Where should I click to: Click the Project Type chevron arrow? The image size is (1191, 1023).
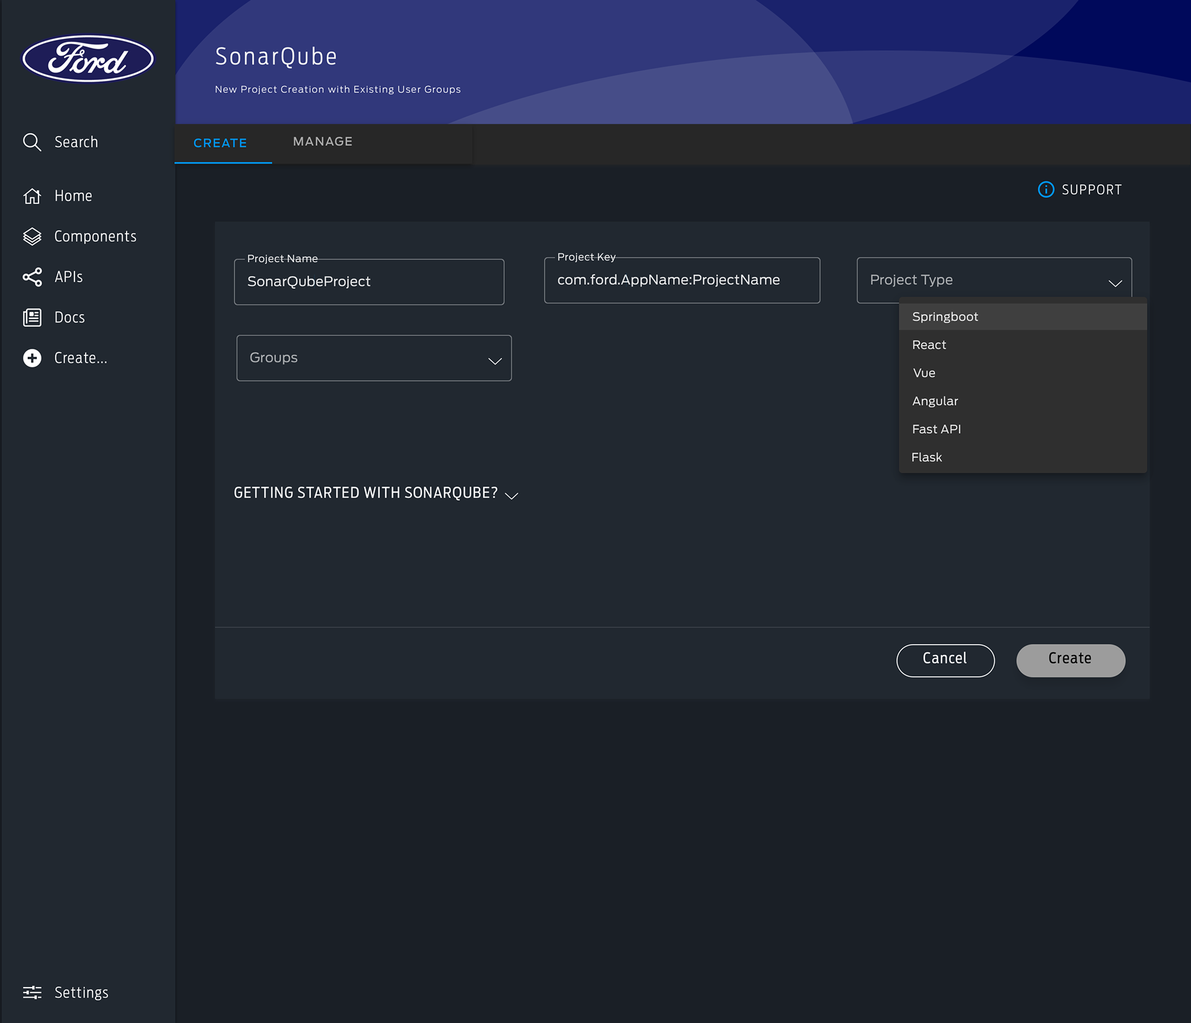(x=1115, y=283)
